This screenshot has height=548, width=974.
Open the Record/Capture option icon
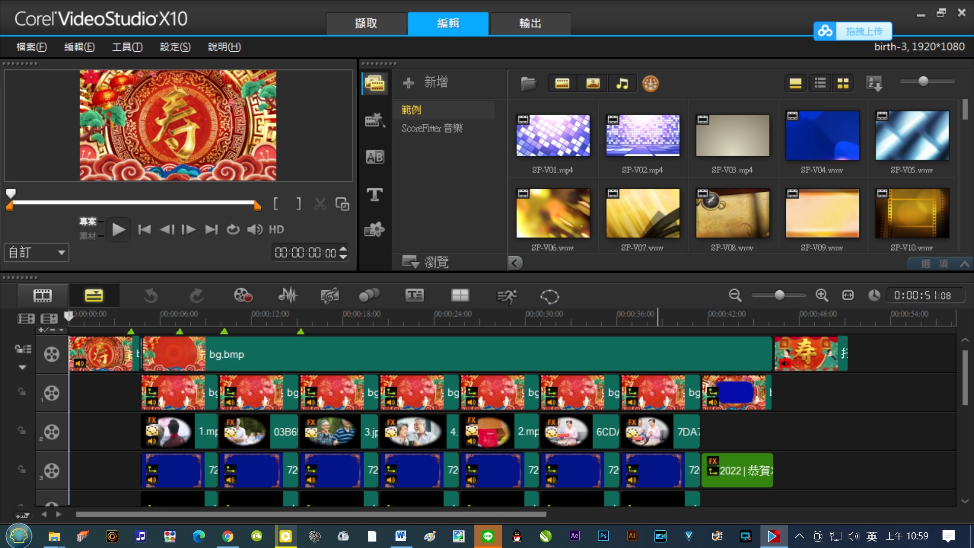[243, 296]
